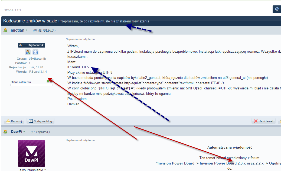Viewport: 281px width, 171px height.
Task: Open the Invision Power Board forum link
Action: 176,163
